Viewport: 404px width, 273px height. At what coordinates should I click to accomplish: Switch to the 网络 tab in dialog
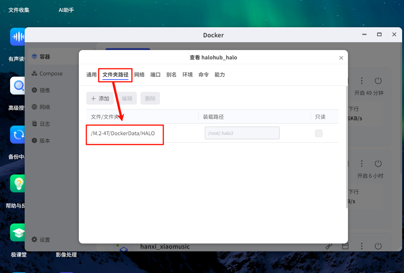point(139,75)
